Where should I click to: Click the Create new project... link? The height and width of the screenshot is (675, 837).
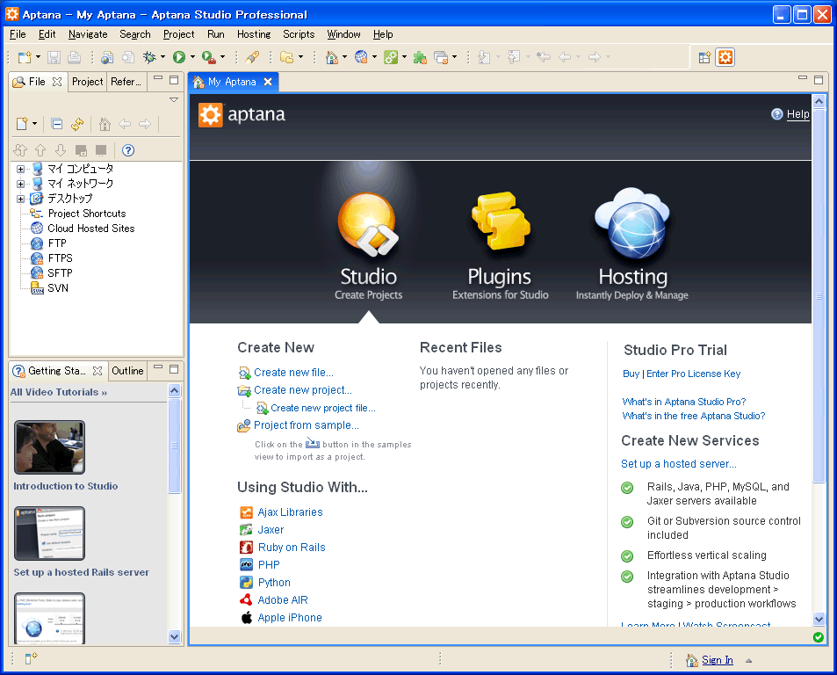pos(303,390)
